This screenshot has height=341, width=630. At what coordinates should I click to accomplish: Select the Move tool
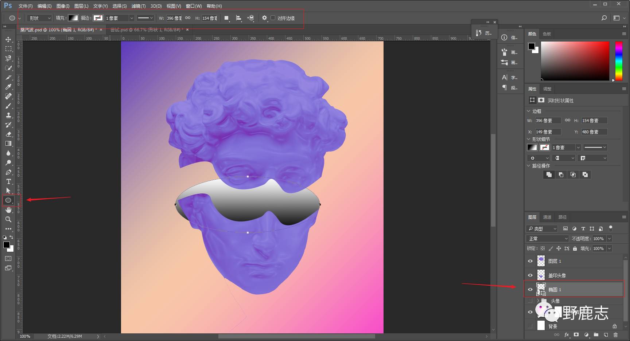tap(8, 39)
